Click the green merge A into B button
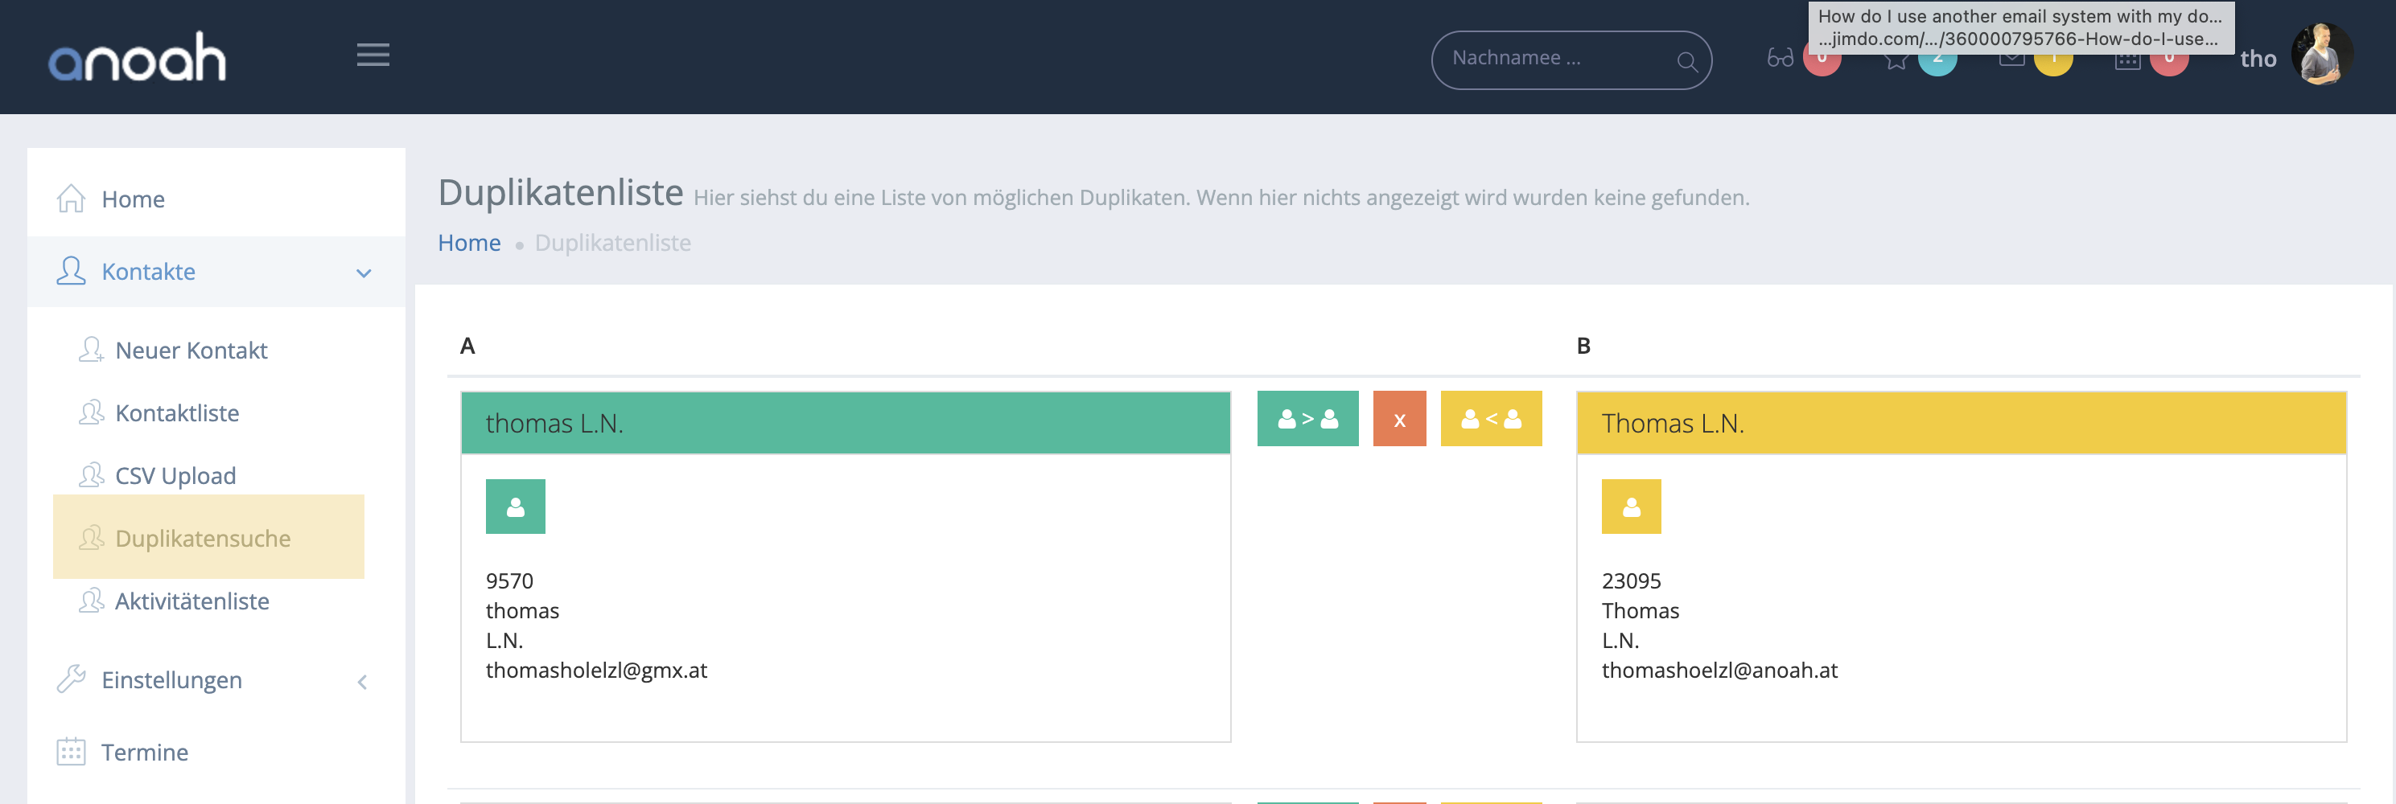Viewport: 2396px width, 804px height. pos(1307,419)
